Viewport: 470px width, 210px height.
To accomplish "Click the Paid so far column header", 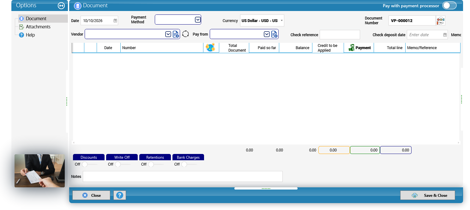I will (264, 48).
